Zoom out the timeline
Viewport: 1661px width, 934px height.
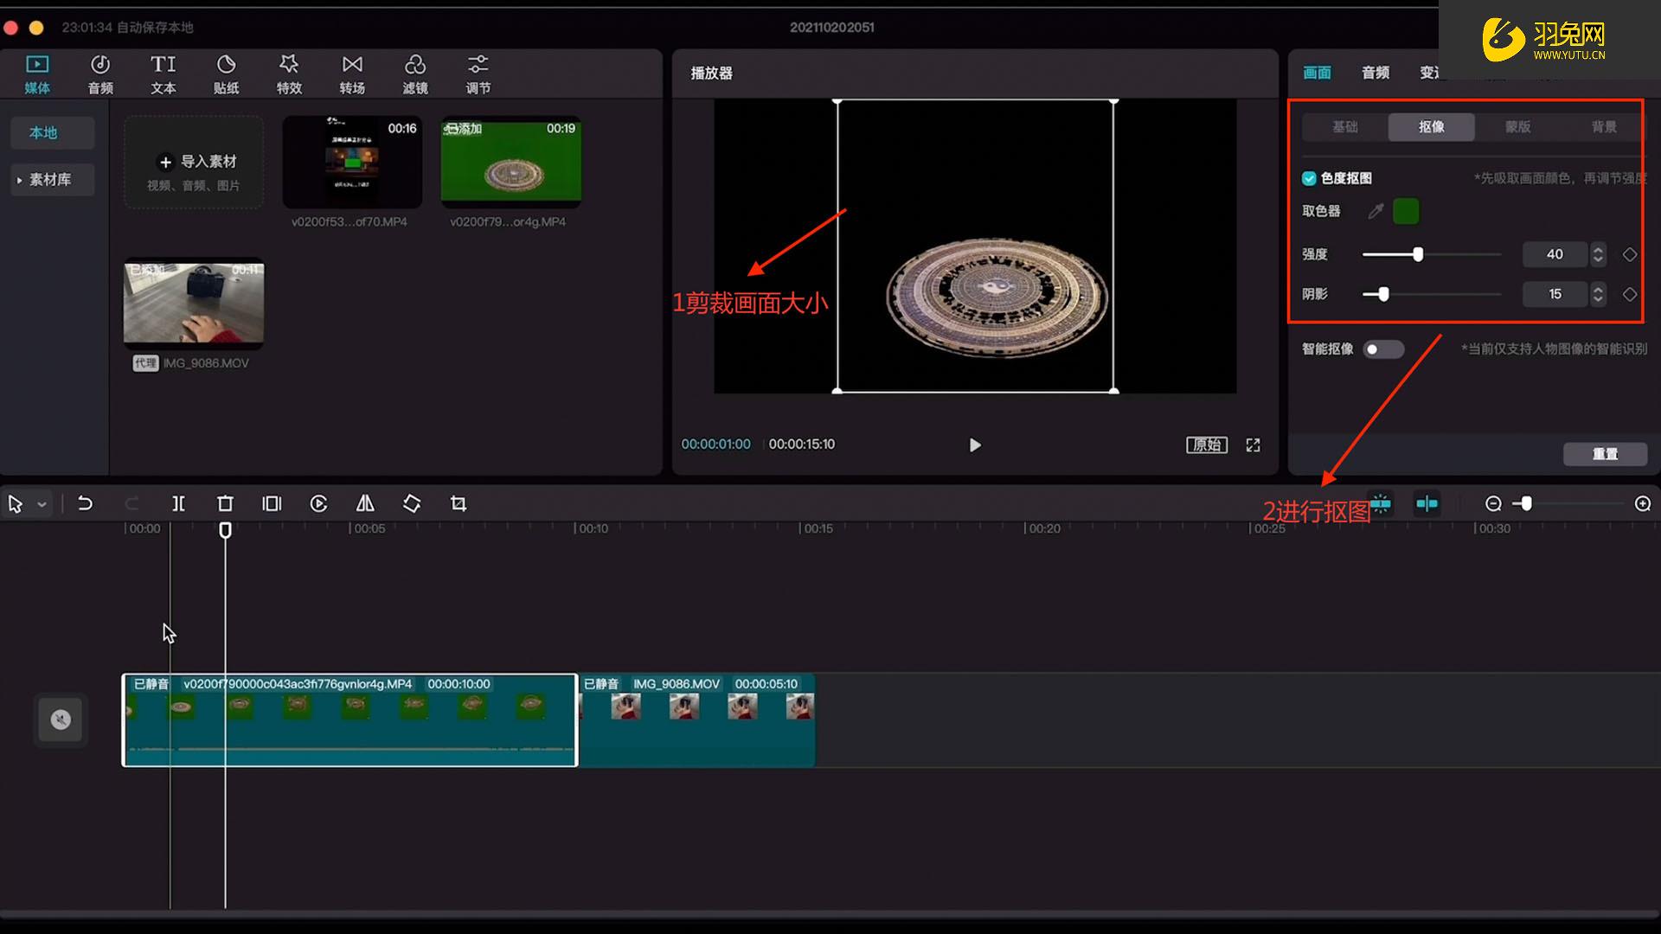point(1493,504)
